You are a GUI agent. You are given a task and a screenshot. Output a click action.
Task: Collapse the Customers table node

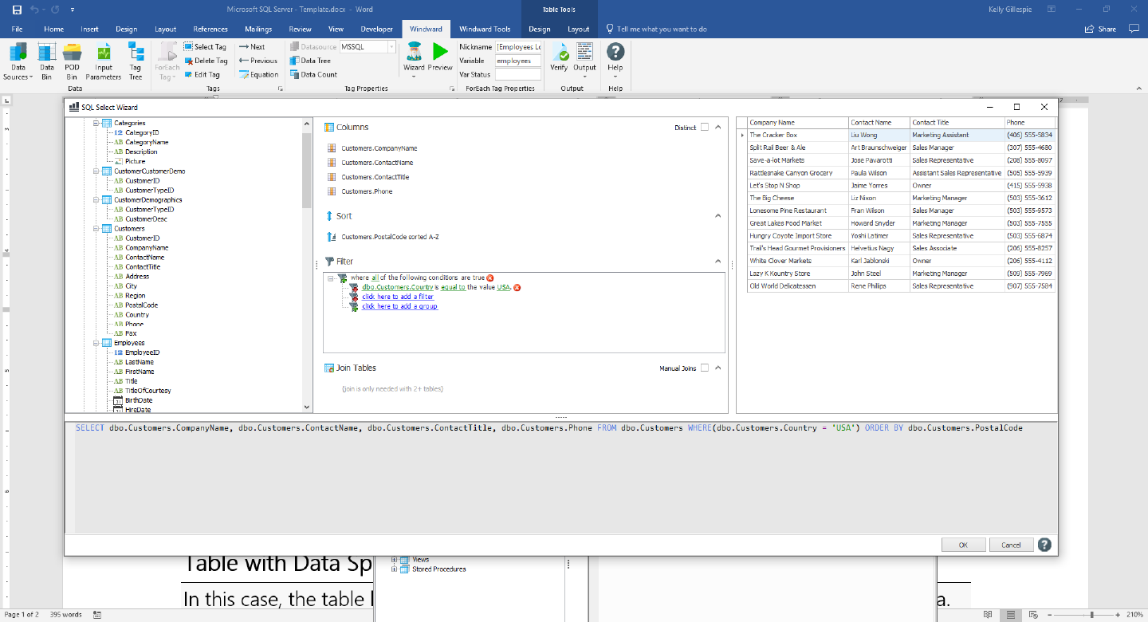click(96, 228)
